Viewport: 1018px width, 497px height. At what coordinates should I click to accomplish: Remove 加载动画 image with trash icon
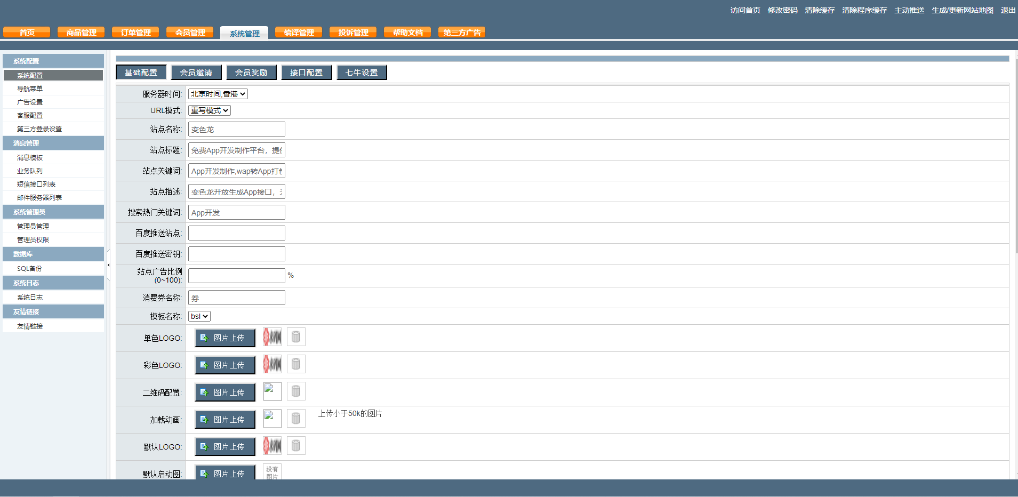296,419
